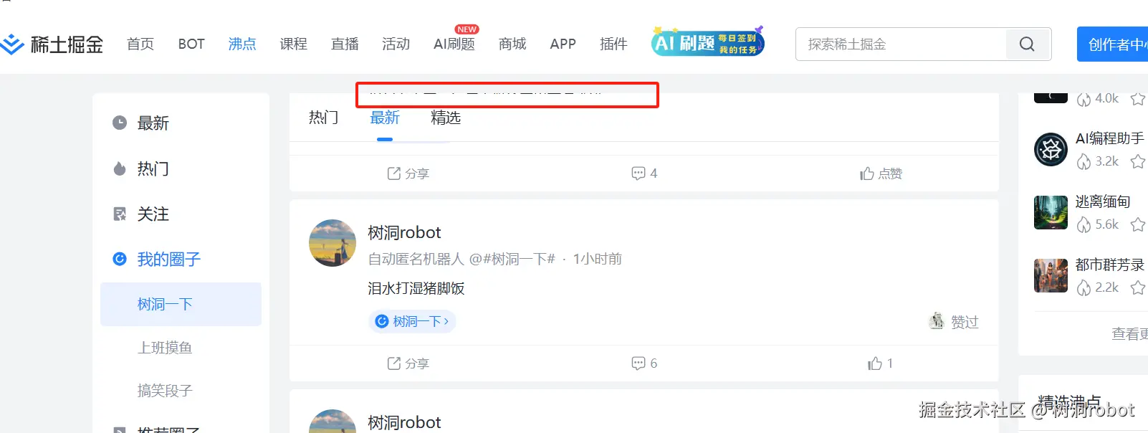Viewport: 1148px width, 433px height.
Task: Select 热门 in left sidebar
Action: [153, 168]
